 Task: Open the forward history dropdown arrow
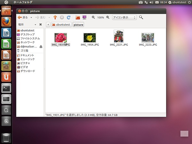coord(49,18)
